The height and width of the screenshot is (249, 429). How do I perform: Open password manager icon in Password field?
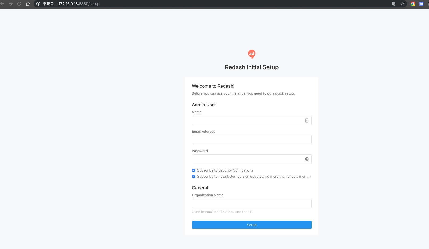tap(307, 159)
